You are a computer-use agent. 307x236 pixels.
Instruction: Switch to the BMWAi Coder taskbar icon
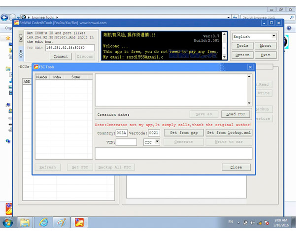[79, 223]
